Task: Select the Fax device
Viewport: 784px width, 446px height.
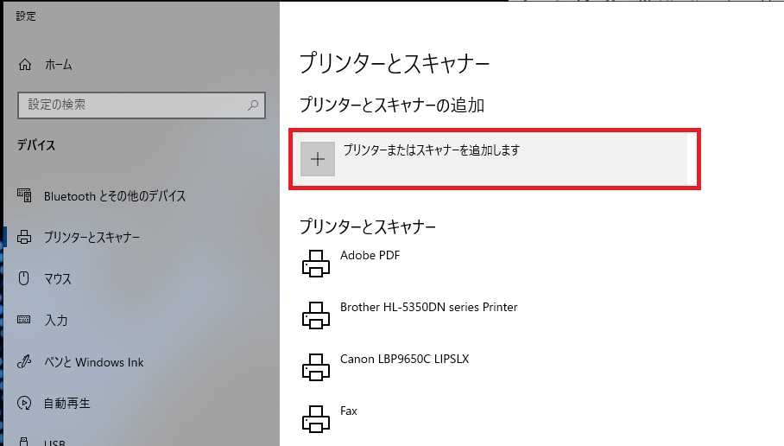Action: coord(349,411)
